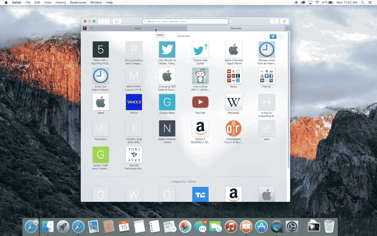Focus the search or website address field

coord(185,21)
